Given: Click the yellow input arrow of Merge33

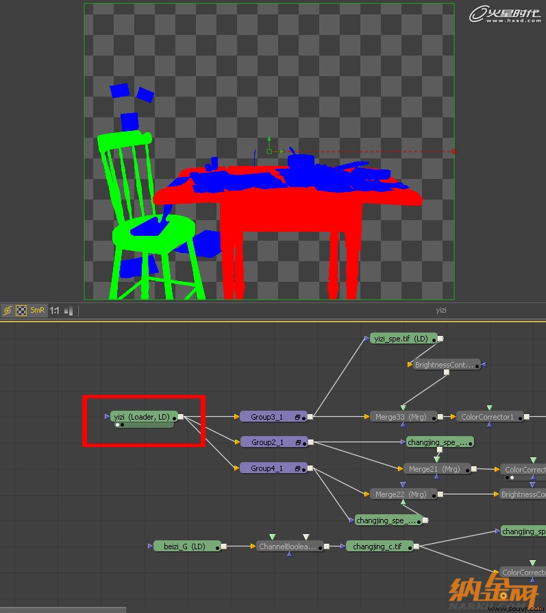Looking at the screenshot, I should pos(367,417).
